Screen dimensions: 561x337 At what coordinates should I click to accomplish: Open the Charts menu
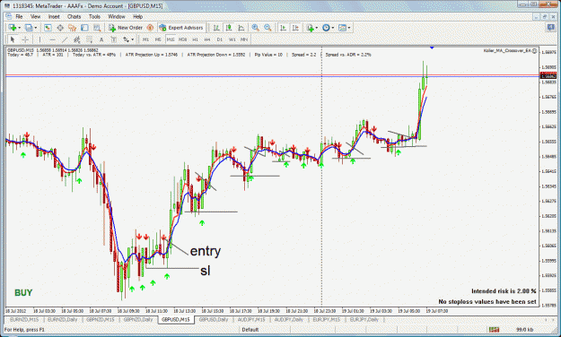click(75, 16)
